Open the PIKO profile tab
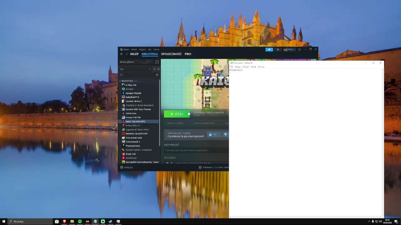 (x=188, y=54)
